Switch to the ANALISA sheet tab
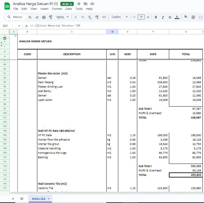Screen dimensions: 204x203 [39, 199]
